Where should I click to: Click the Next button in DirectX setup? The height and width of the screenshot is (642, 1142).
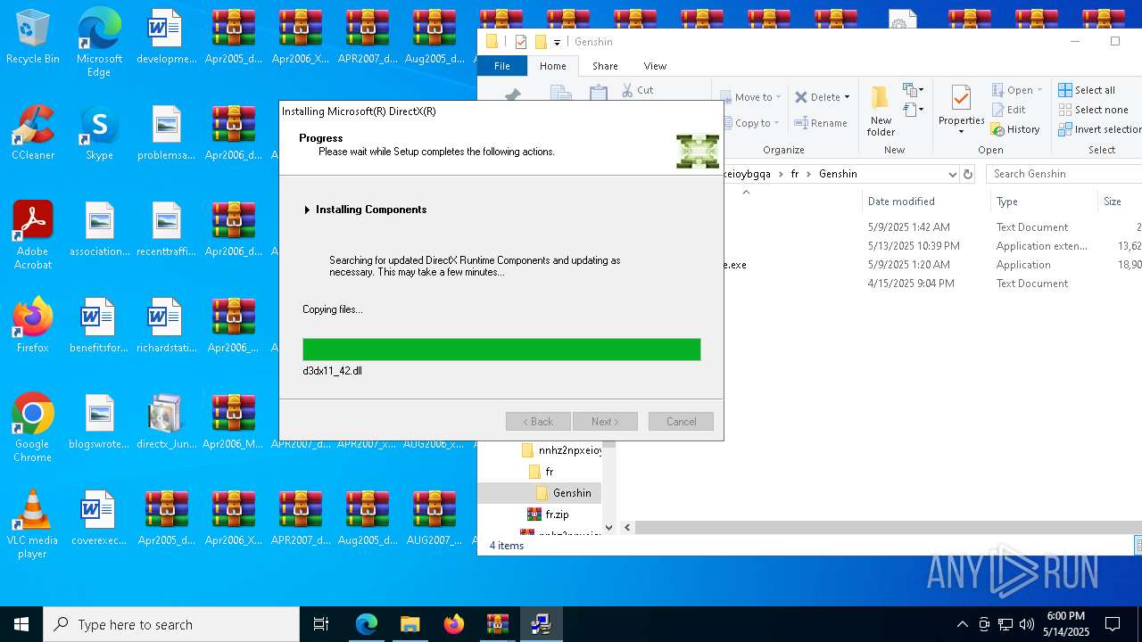pyautogui.click(x=605, y=422)
